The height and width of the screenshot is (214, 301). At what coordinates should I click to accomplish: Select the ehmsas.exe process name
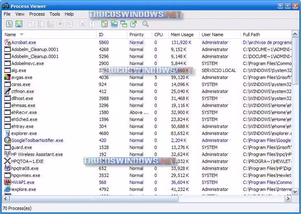(23, 105)
